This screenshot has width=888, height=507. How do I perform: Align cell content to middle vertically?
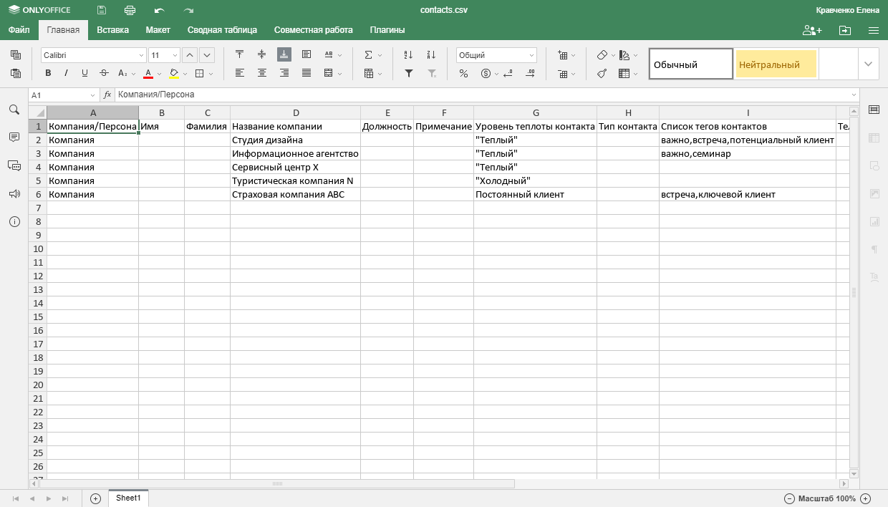coord(262,54)
